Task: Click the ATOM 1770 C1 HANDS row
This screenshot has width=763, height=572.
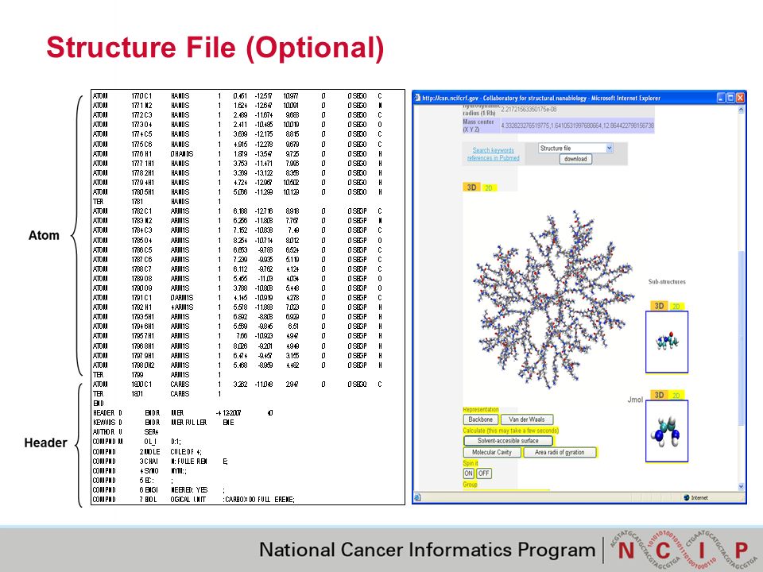Action: tap(238, 96)
